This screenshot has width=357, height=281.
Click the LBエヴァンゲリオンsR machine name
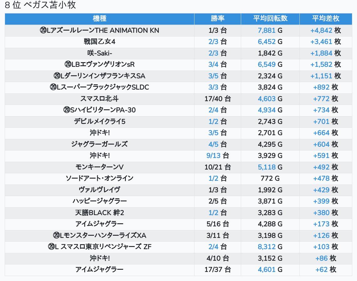100,65
